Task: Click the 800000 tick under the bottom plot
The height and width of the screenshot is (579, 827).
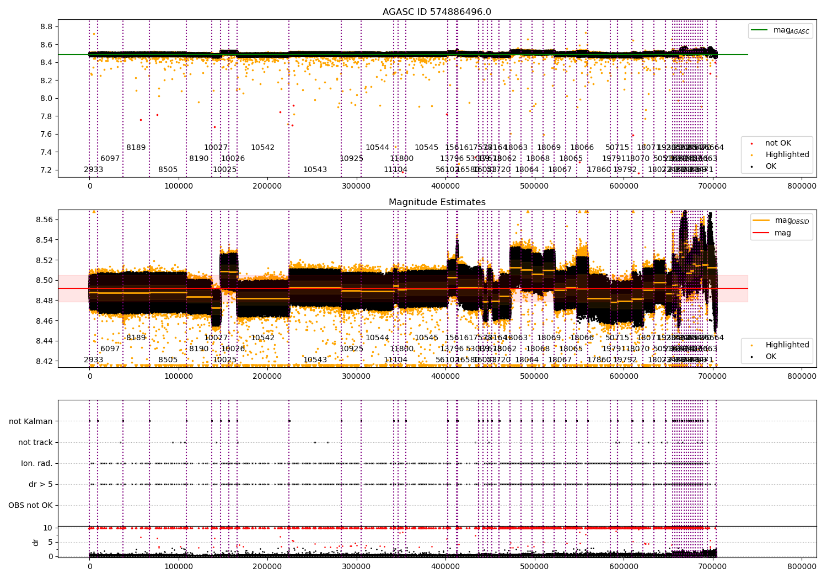Action: pos(801,566)
